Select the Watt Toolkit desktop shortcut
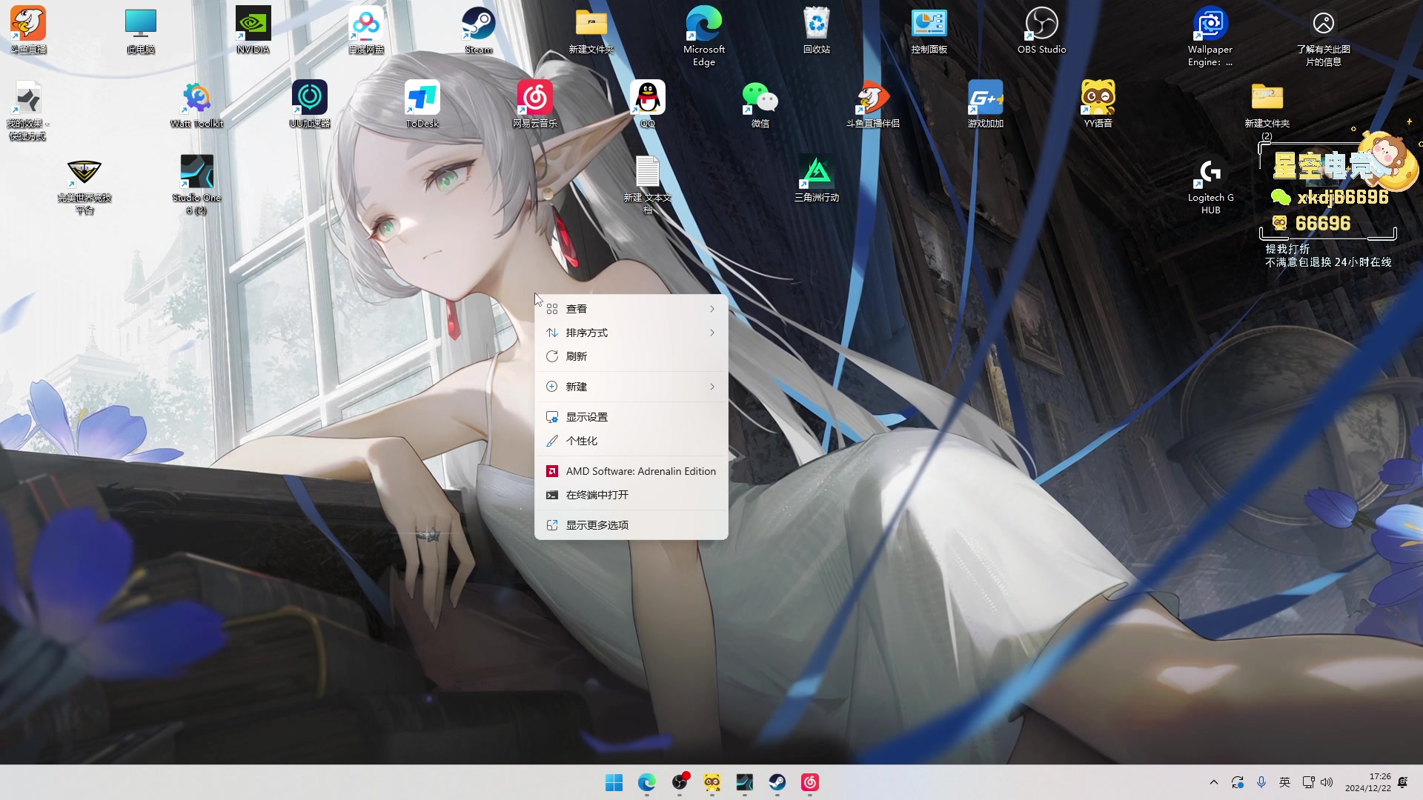This screenshot has height=800, width=1423. click(x=197, y=104)
